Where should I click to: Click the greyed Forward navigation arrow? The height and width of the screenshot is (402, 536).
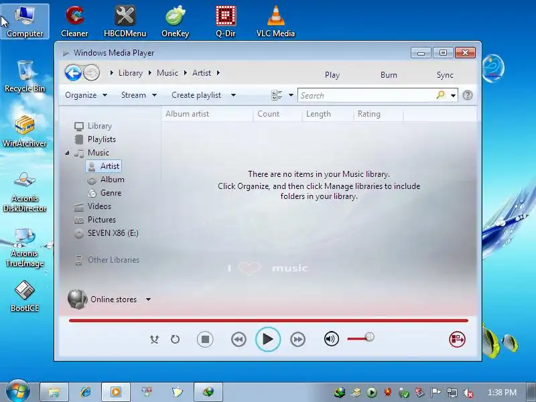pos(92,73)
